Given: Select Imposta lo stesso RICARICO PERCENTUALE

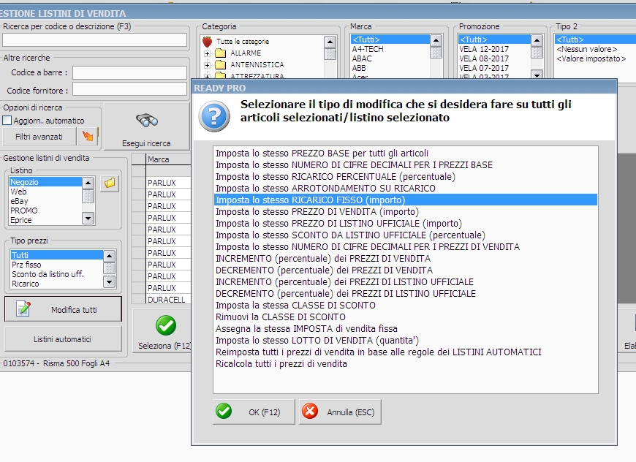Looking at the screenshot, I should [405, 177].
